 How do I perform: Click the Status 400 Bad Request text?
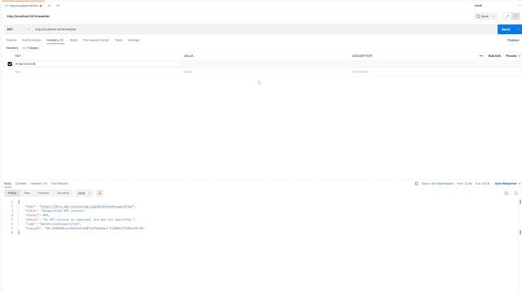437,183
